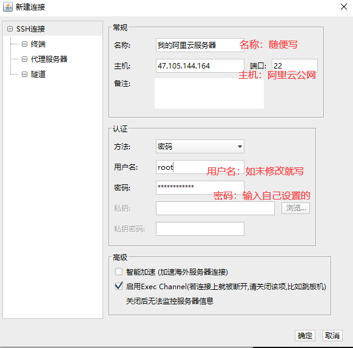Viewport: 353px width, 348px height.
Task: Click the SSH连接 label in the tree
Action: tap(30, 29)
